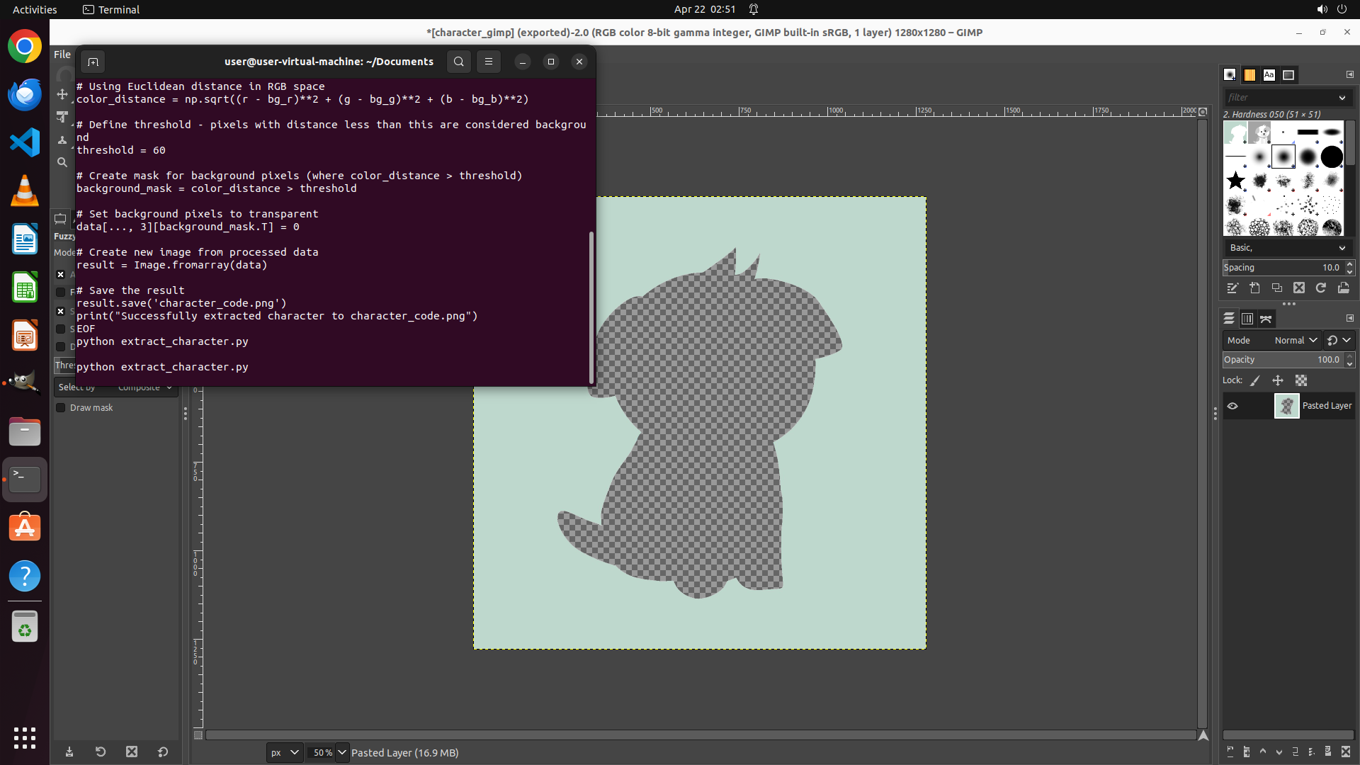
Task: Create a new brush icon
Action: pyautogui.click(x=1254, y=288)
